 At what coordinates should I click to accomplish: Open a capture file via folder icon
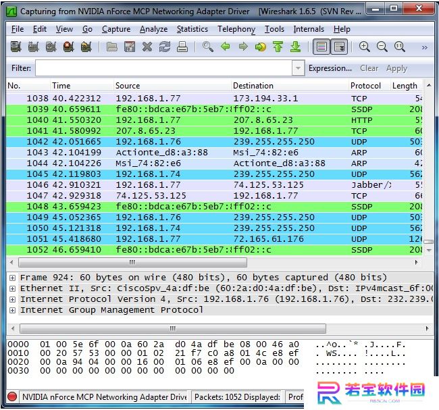click(x=111, y=47)
